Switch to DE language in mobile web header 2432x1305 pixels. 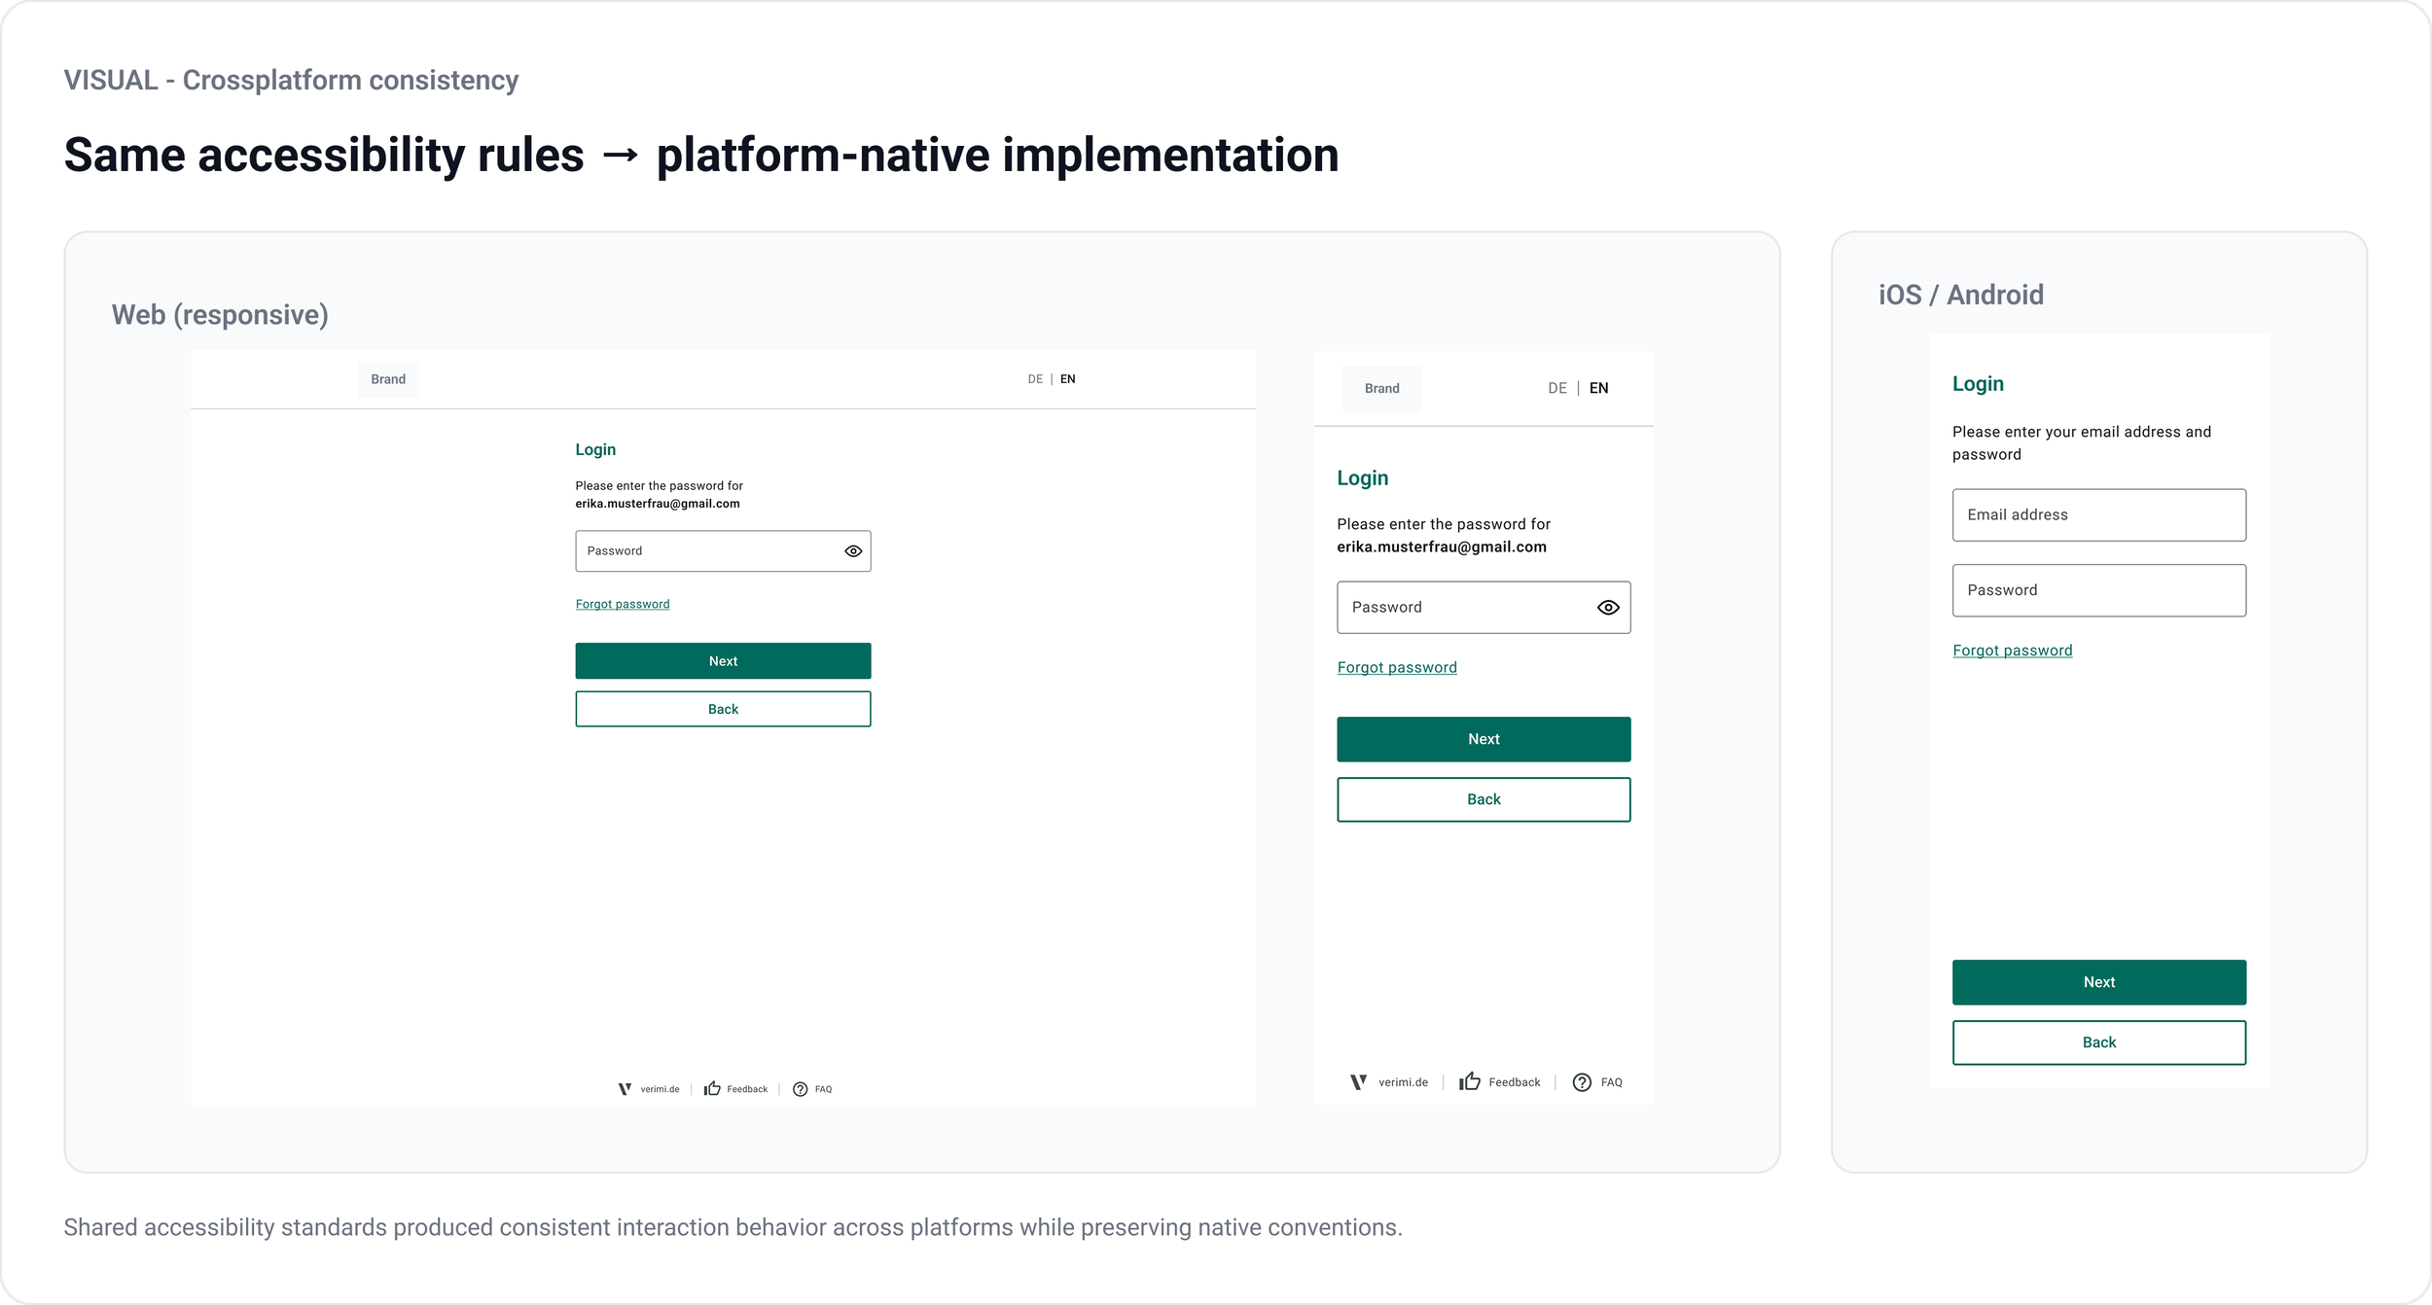[1556, 388]
